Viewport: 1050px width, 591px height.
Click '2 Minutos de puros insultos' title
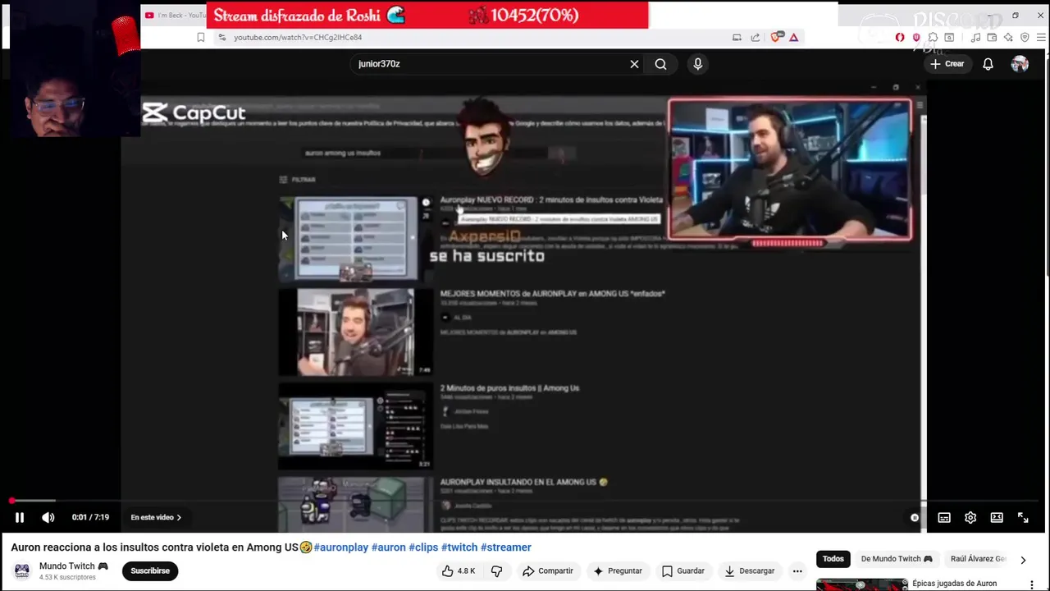pyautogui.click(x=509, y=388)
